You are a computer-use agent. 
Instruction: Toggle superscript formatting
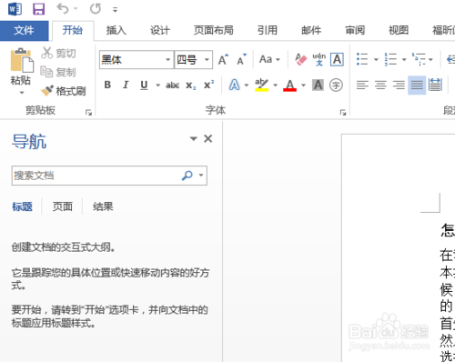208,85
